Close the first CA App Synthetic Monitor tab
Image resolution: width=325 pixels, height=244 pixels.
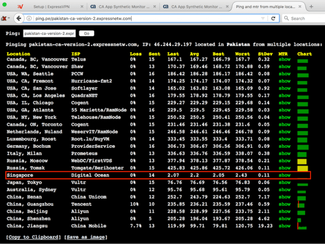(x=154, y=7)
